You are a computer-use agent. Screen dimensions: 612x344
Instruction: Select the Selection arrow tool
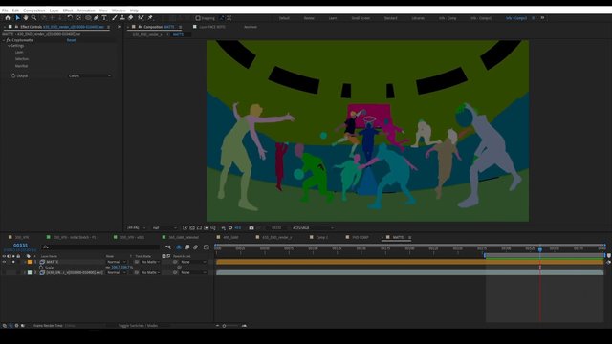coord(17,18)
